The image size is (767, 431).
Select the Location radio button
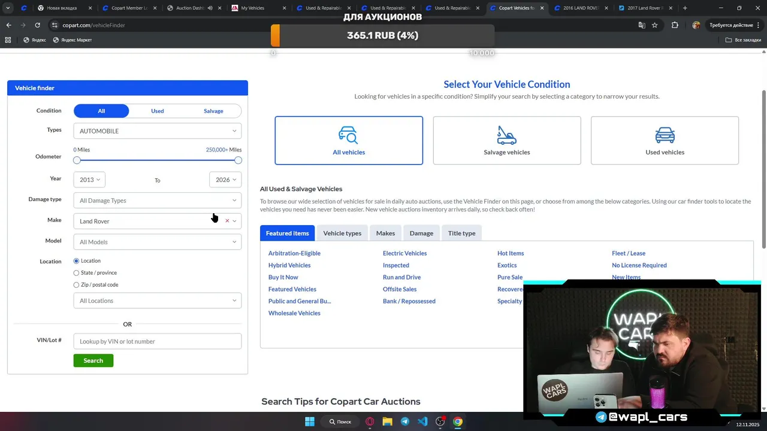76,261
